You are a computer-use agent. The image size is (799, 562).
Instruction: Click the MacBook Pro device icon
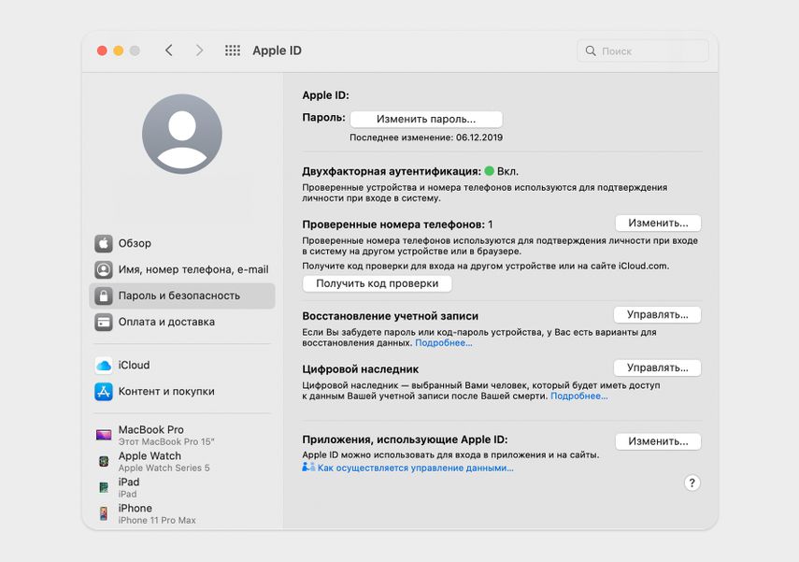(x=104, y=435)
